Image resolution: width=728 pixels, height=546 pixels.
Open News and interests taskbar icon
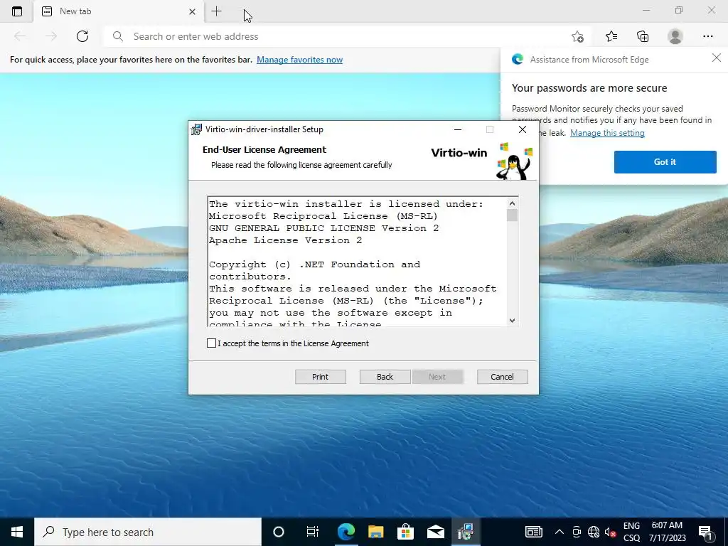(533, 532)
